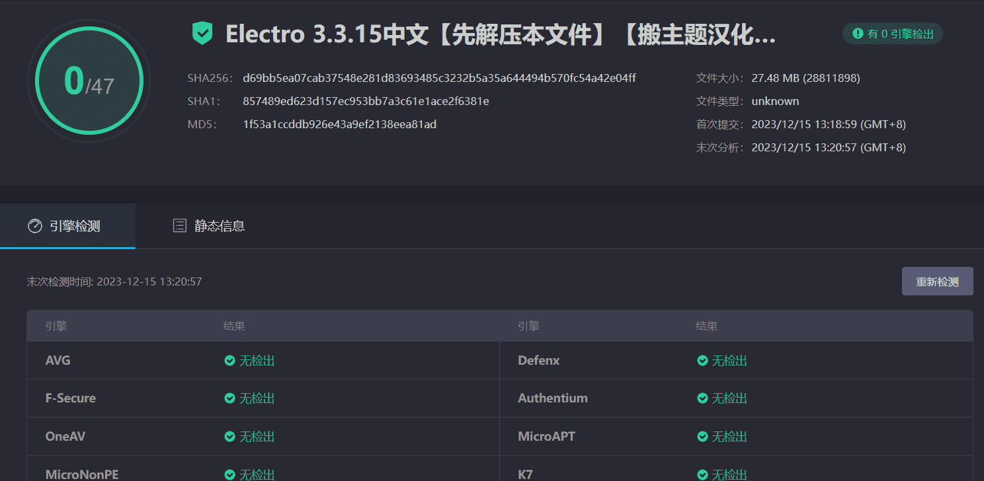The height and width of the screenshot is (481, 984).
Task: Click the MicroNonPE engine name
Action: [82, 474]
